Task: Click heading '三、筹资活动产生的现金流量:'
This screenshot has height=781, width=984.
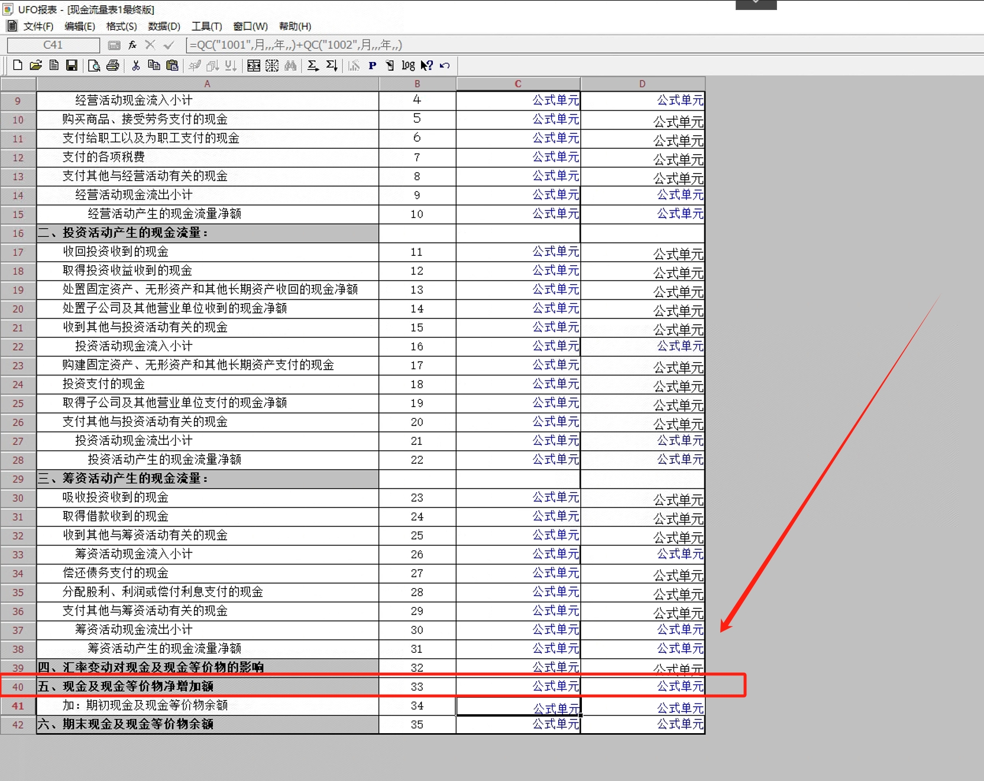Action: pos(208,479)
